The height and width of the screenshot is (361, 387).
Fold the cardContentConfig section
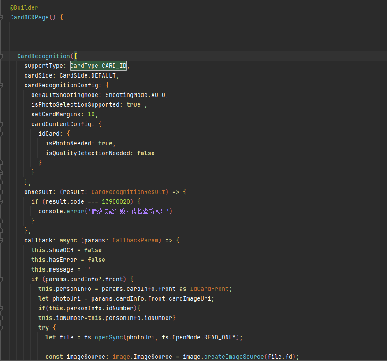pos(2,124)
